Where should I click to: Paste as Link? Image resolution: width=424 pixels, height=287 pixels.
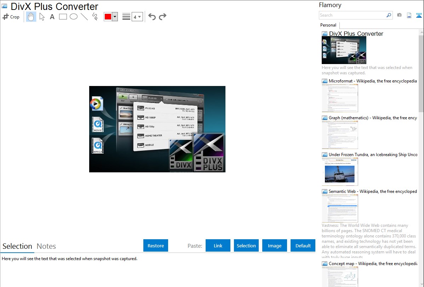pos(218,246)
